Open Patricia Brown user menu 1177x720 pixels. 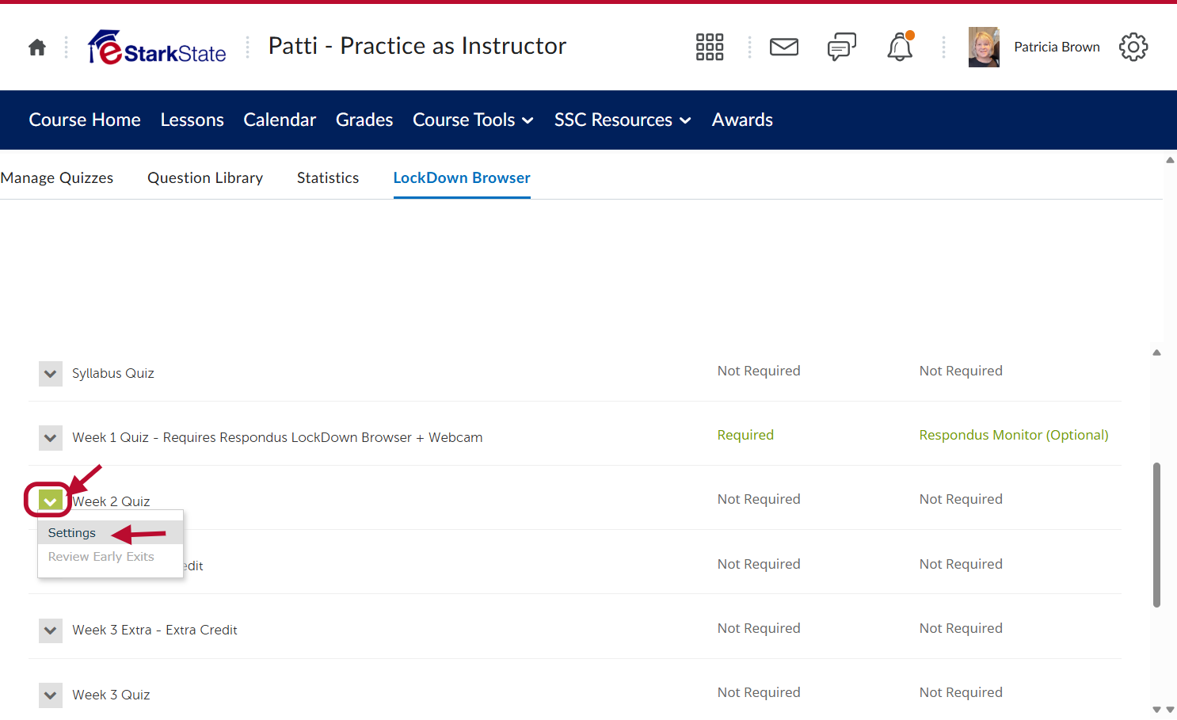[1057, 47]
